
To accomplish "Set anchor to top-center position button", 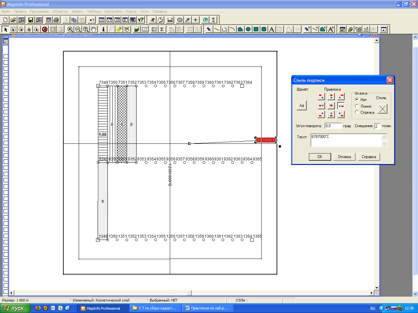I will tap(331, 97).
